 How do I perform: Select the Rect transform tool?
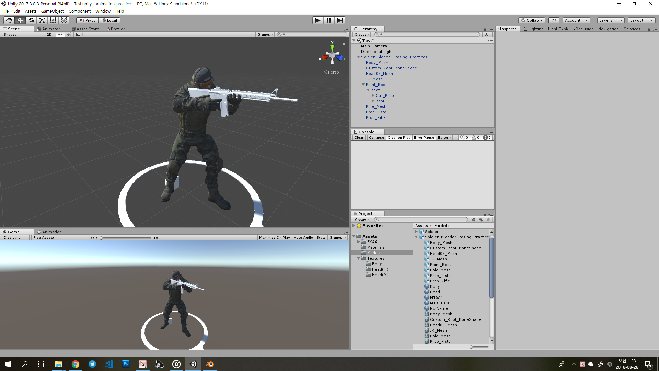pyautogui.click(x=53, y=20)
